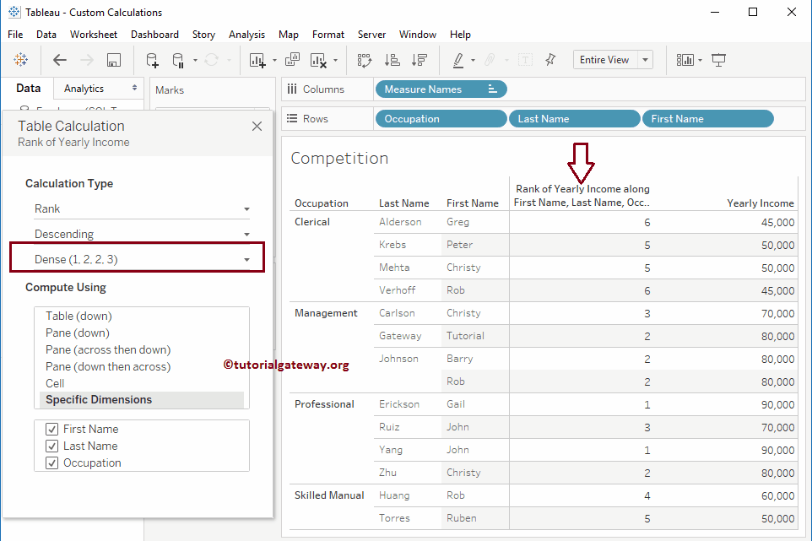
Task: Open the Highlight dropdown arrow
Action: [473, 60]
